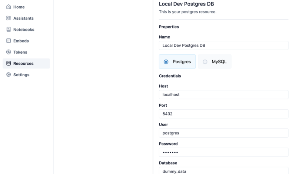This screenshot has width=289, height=174.
Task: Click the Database field showing dummy_data
Action: point(223,171)
